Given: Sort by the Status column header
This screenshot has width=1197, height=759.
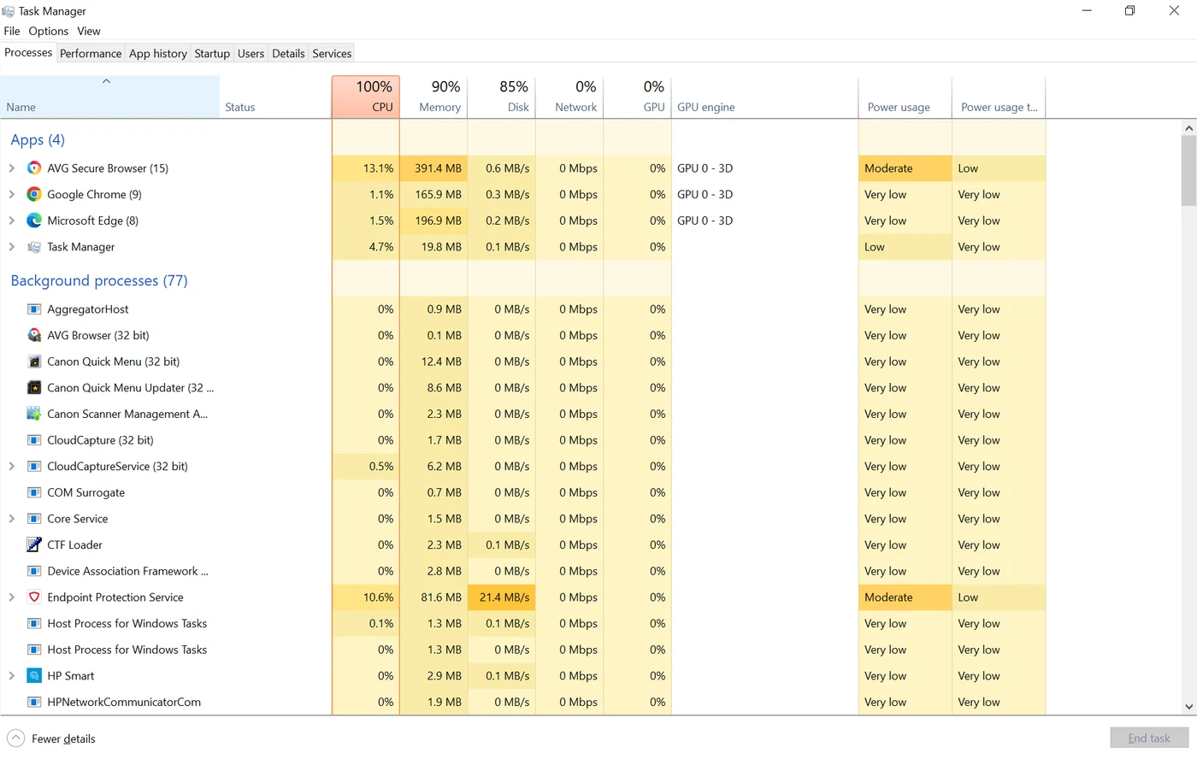Looking at the screenshot, I should coord(275,97).
